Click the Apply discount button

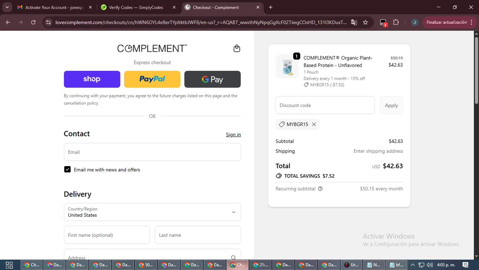[x=391, y=105]
